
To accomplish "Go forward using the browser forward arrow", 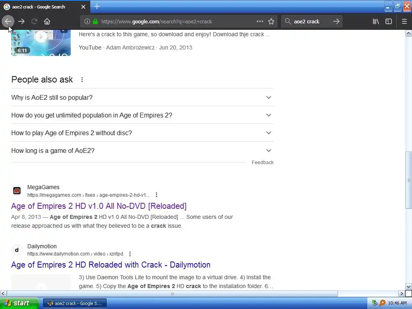I will click(x=21, y=22).
